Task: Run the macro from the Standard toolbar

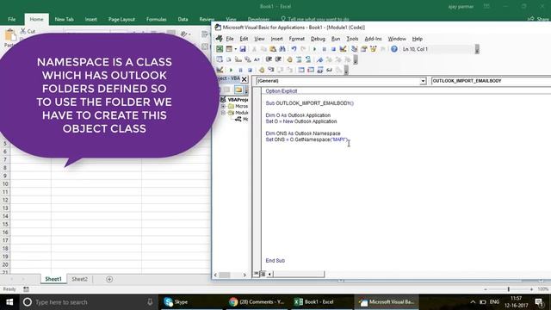Action: click(x=314, y=49)
